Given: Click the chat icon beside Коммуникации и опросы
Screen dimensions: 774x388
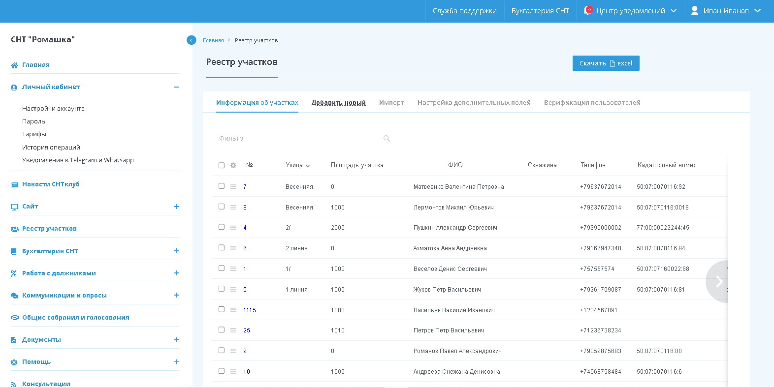Looking at the screenshot, I should (14, 296).
